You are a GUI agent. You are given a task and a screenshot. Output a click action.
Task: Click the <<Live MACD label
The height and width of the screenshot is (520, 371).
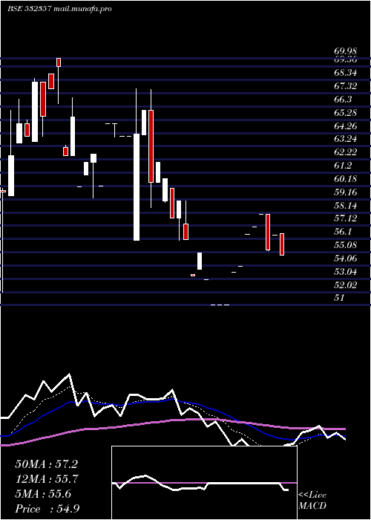(x=312, y=501)
